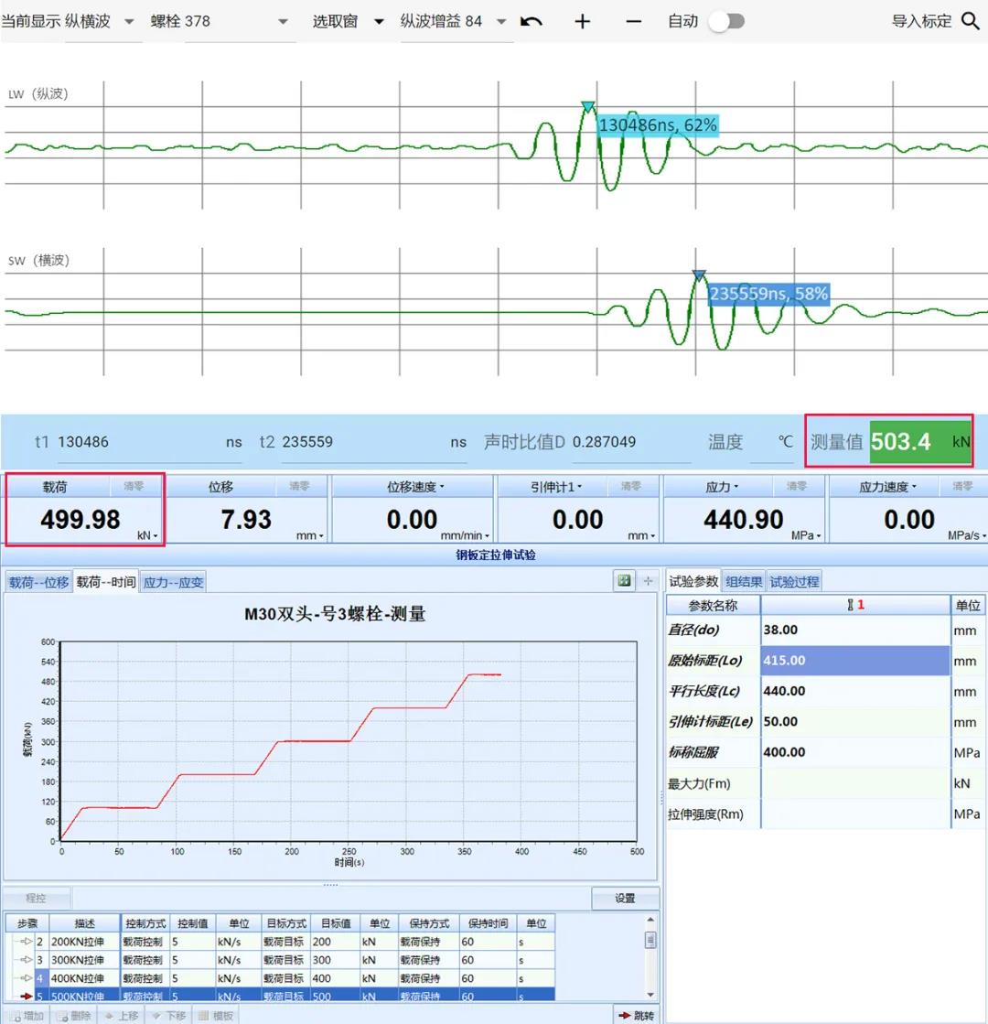Open the 当前显示 纵横波 dropdown

[x=128, y=21]
